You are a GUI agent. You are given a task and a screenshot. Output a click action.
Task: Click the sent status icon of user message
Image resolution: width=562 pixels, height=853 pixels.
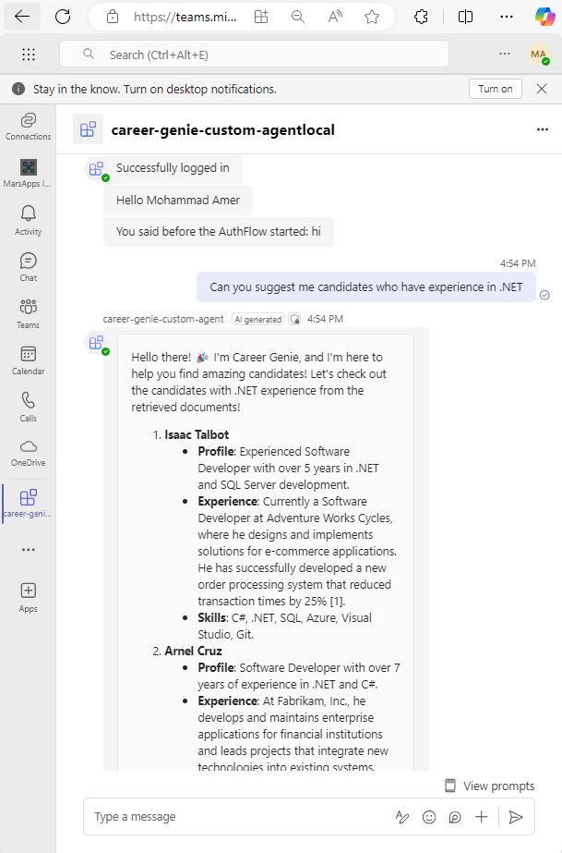(x=544, y=295)
